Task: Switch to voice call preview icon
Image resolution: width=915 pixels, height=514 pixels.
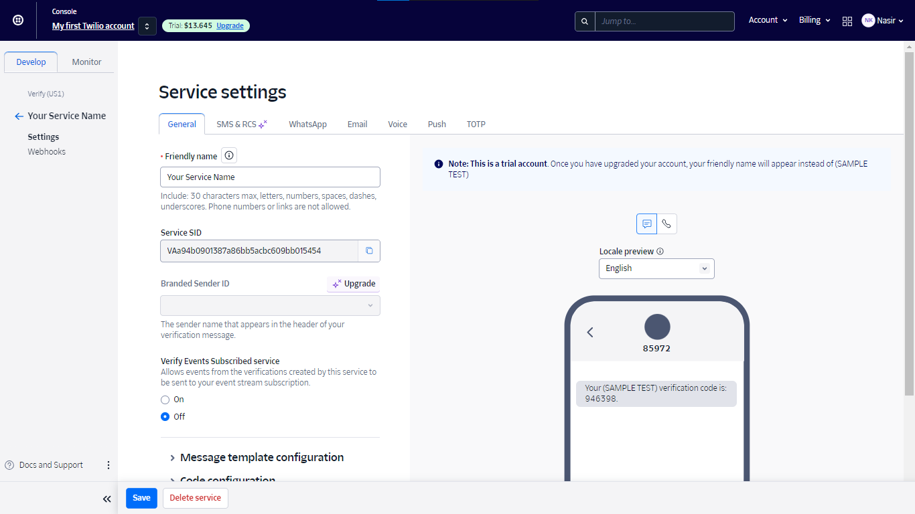Action: [x=666, y=224]
